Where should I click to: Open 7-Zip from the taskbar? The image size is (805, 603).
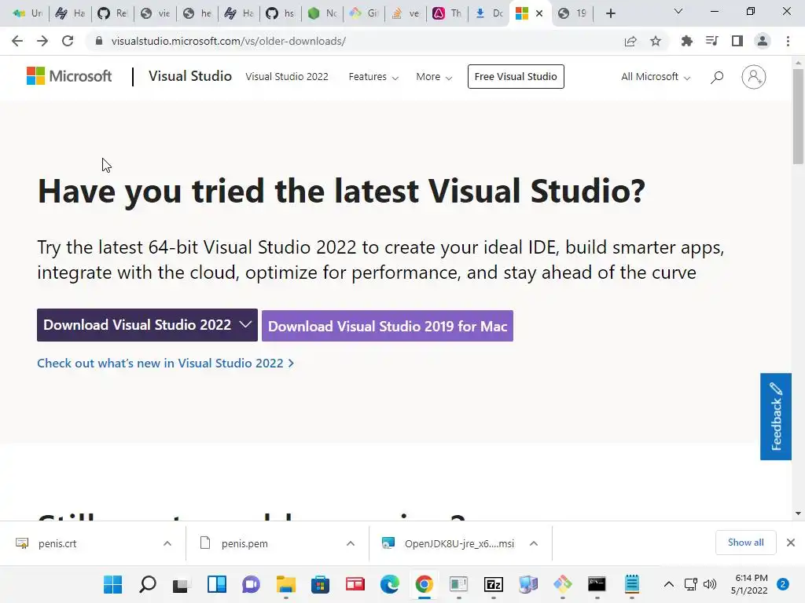pos(493,584)
